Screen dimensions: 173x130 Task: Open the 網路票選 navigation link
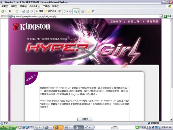pos(152,21)
